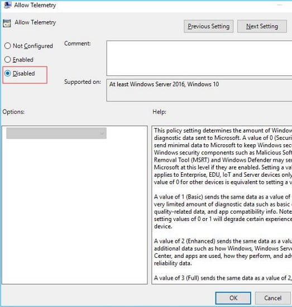Click the policy setting icon beside heading
292x307 pixels.
click(7, 23)
